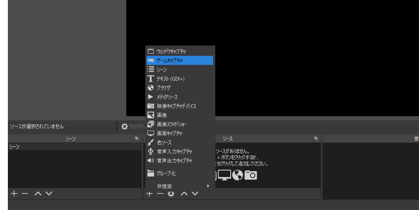Open プロパティ button with gear

pyautogui.click(x=133, y=126)
